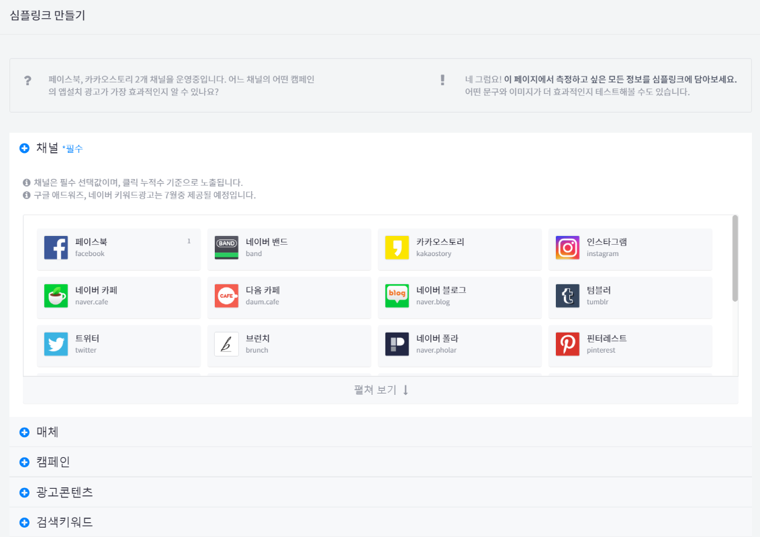The height and width of the screenshot is (537, 760).
Task: Click the 트위터 label
Action: pyautogui.click(x=87, y=339)
